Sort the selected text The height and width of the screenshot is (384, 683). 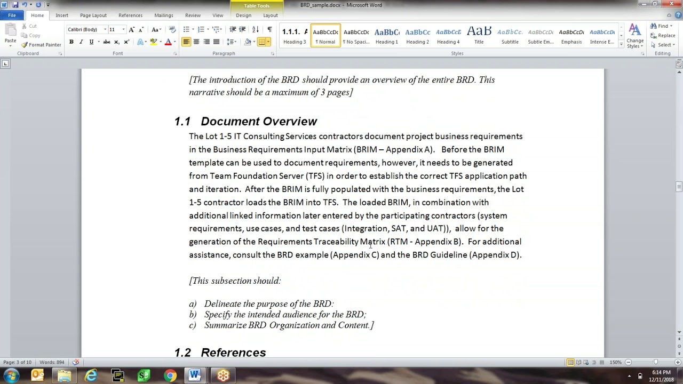tap(256, 29)
